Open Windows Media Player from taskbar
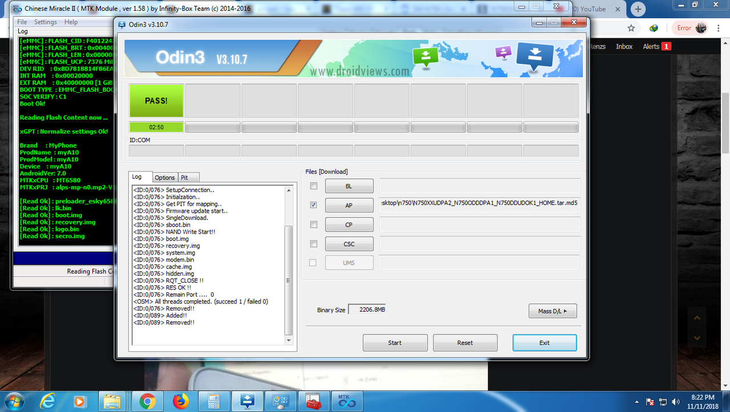The width and height of the screenshot is (730, 412). (80, 401)
